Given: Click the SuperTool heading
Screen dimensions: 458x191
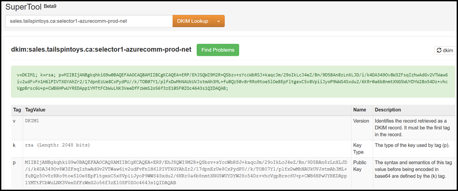Looking at the screenshot, I should click(x=23, y=6).
